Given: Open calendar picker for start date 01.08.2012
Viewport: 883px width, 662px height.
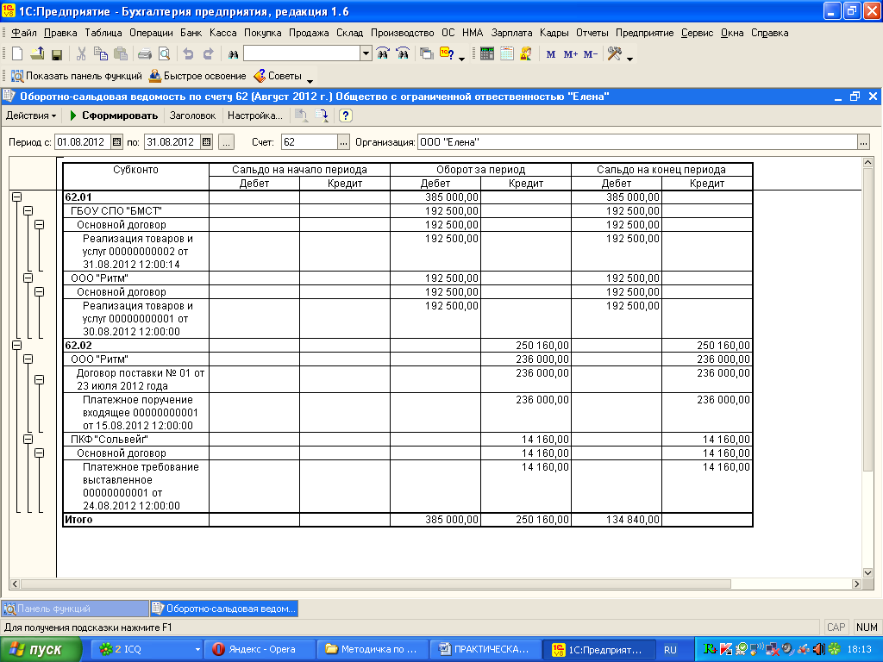Looking at the screenshot, I should (116, 142).
